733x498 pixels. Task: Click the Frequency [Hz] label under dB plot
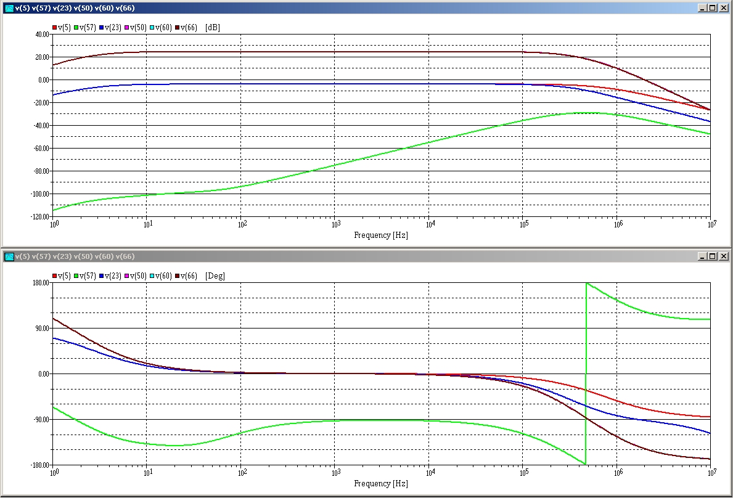tap(381, 235)
